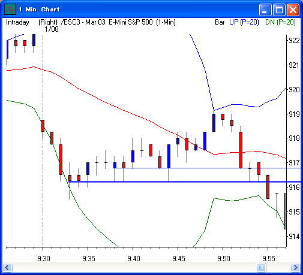Close the 1 Min. Chart window
Image resolution: width=303 pixels, height=275 pixels.
(x=293, y=10)
